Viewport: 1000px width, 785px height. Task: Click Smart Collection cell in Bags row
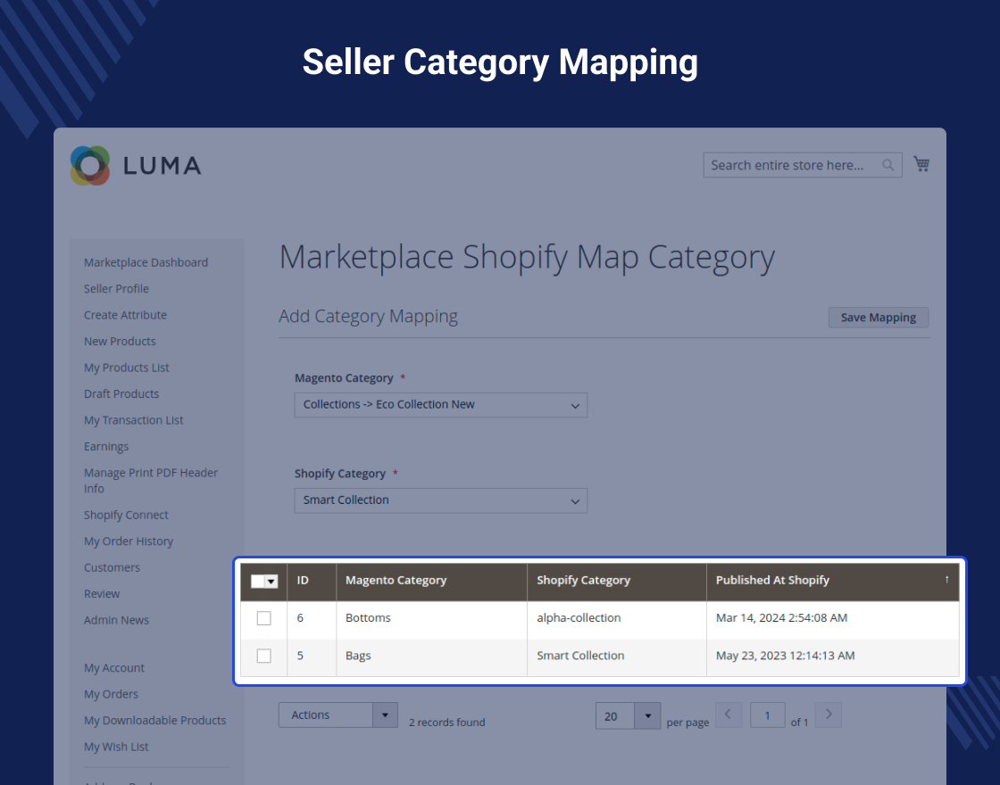(x=617, y=657)
